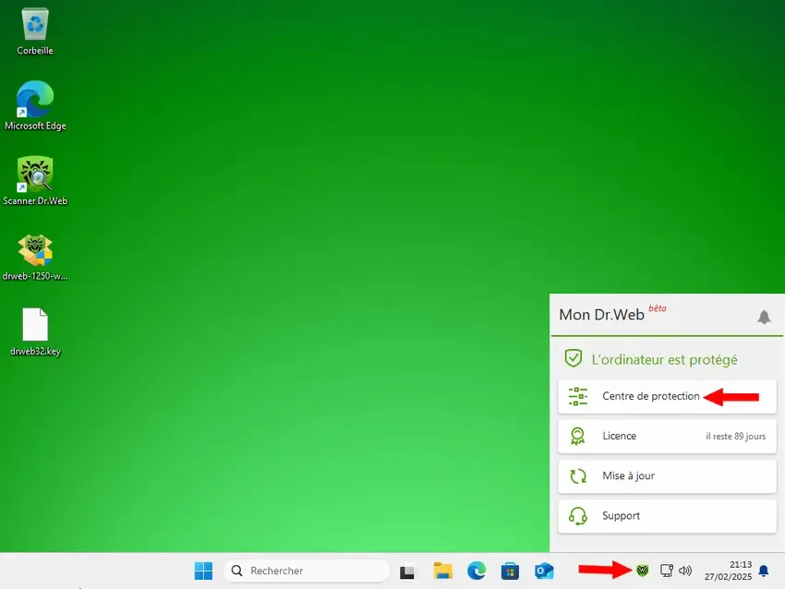The width and height of the screenshot is (785, 589).
Task: Click the 'il reste 89 jours' text
Action: (735, 437)
